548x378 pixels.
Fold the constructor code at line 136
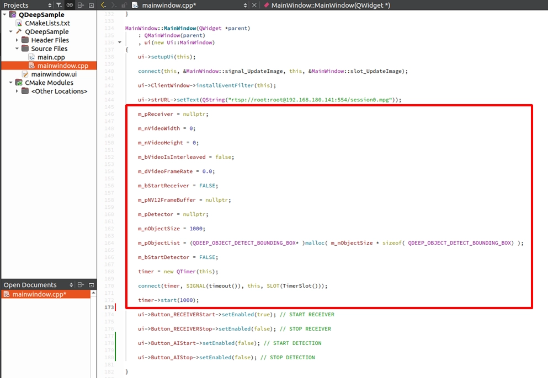[120, 42]
